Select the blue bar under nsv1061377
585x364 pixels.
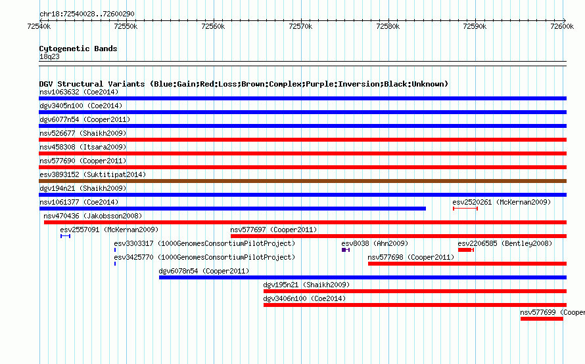tap(233, 209)
